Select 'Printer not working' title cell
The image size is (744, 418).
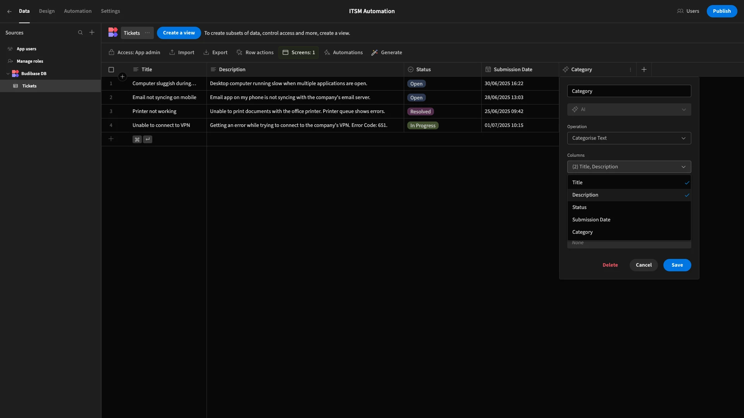(168, 111)
